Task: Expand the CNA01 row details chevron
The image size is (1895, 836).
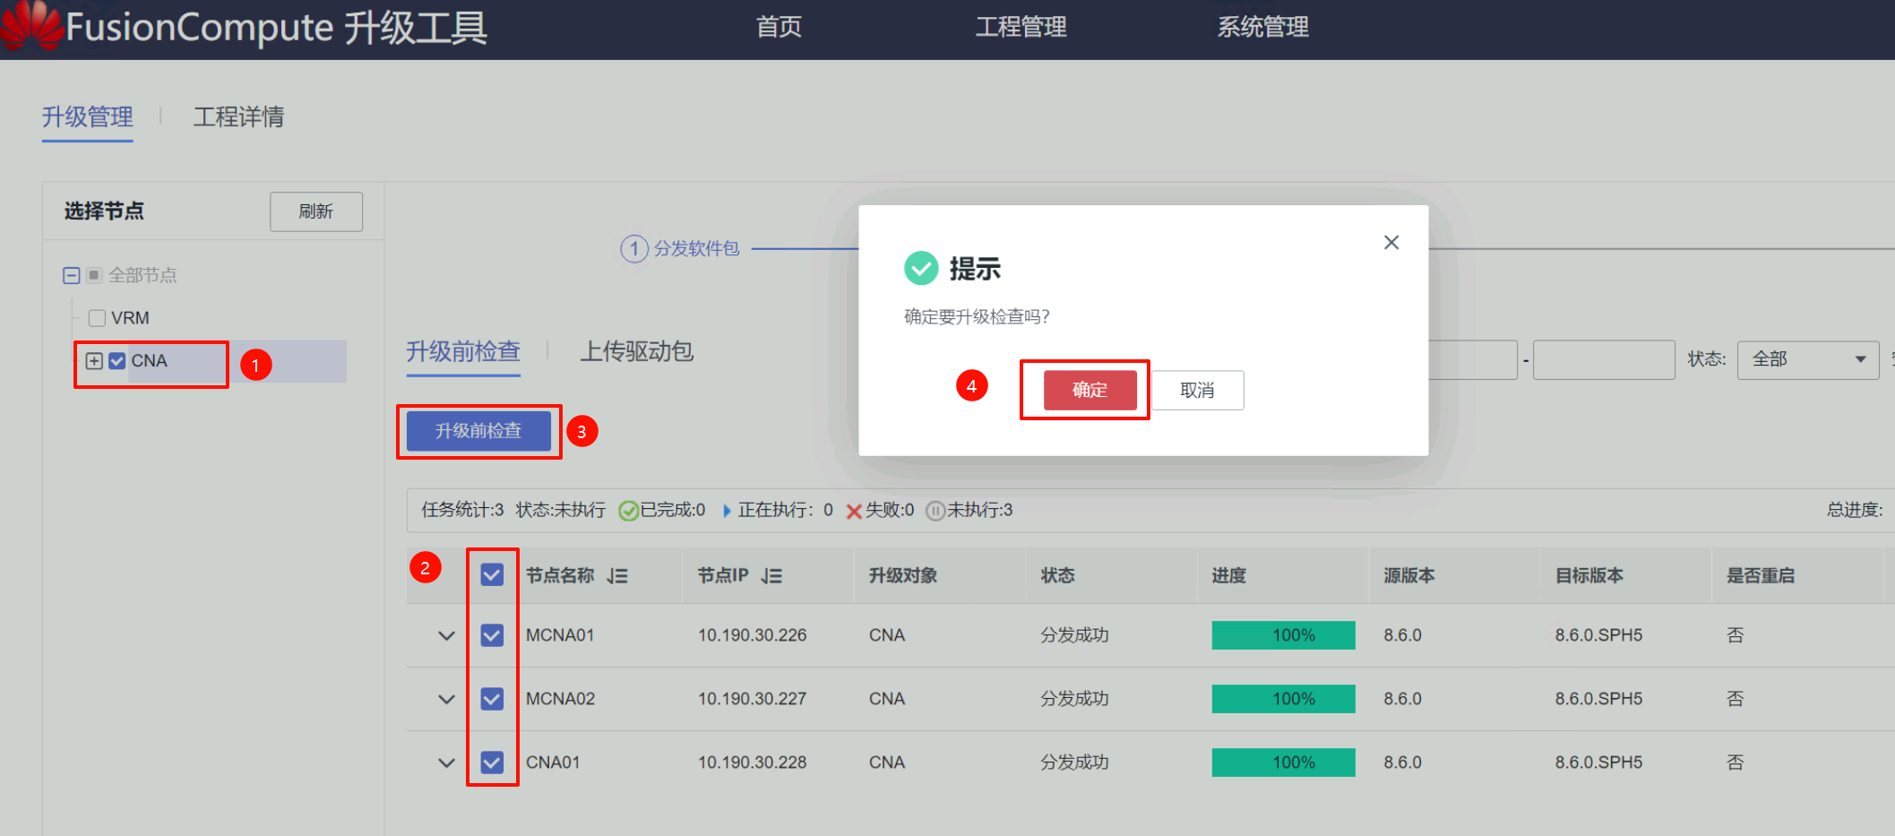Action: pos(446,763)
